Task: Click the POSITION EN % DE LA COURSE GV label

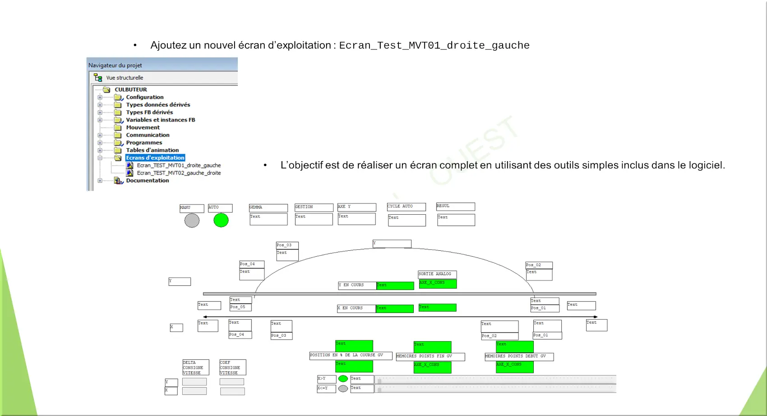Action: point(351,356)
